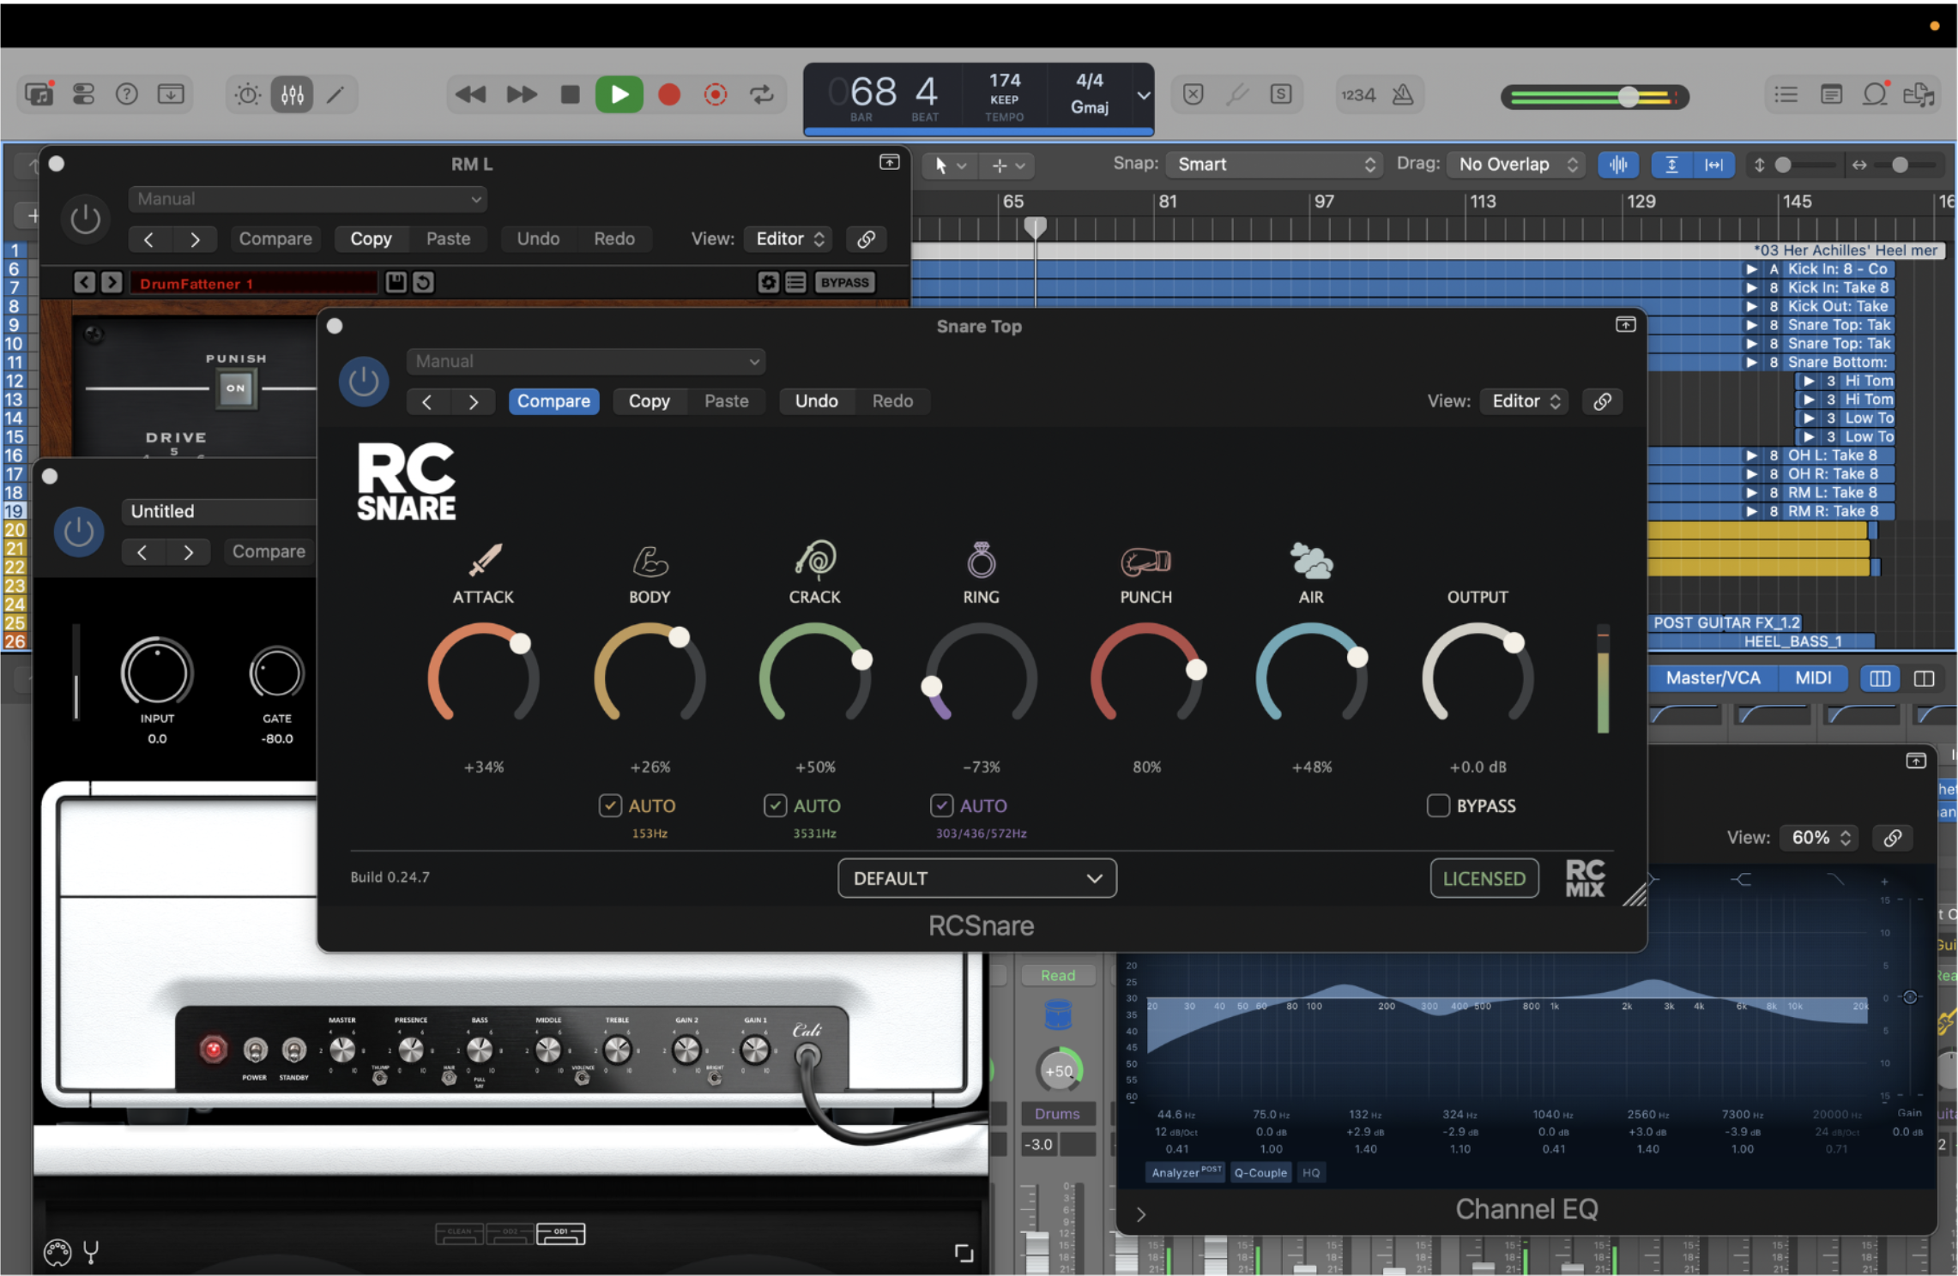The height and width of the screenshot is (1276, 1958).
Task: Open the media Browsers icon
Action: coord(1919,94)
